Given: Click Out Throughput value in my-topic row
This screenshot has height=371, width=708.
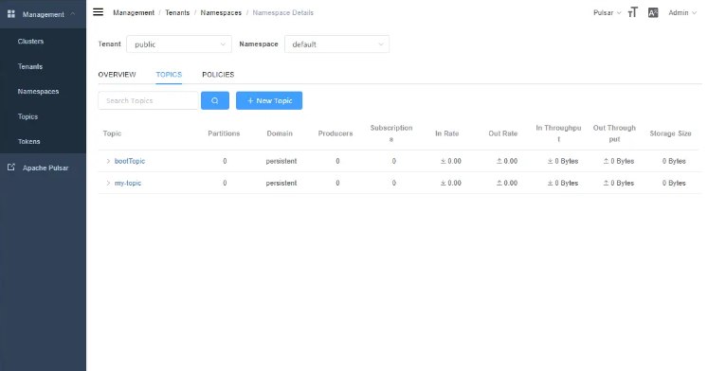Looking at the screenshot, I should tap(619, 183).
